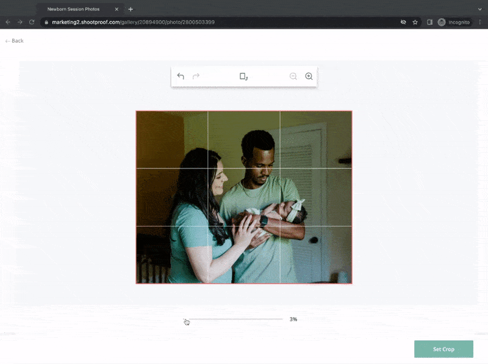Reload the page with the refresh button
The width and height of the screenshot is (488, 364).
(x=32, y=22)
